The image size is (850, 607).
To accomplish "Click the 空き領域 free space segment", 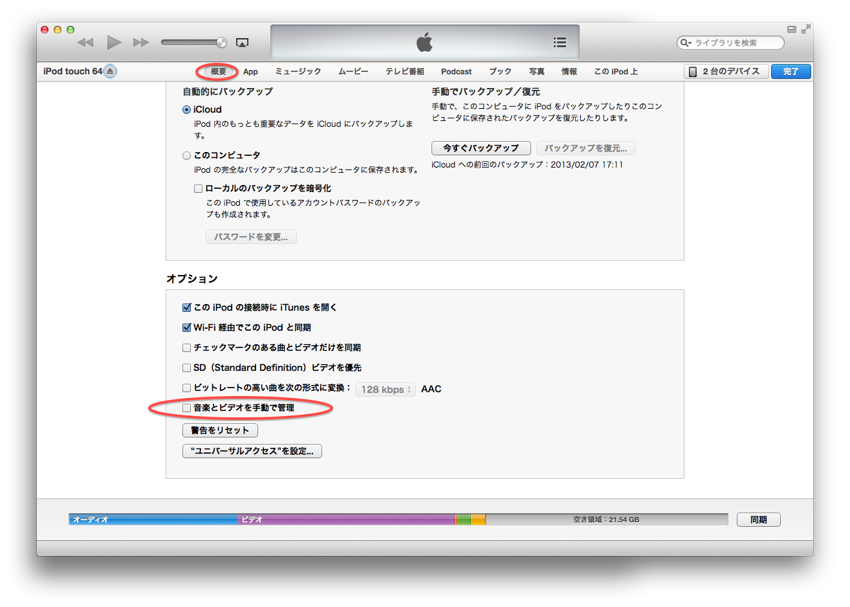I will click(606, 520).
